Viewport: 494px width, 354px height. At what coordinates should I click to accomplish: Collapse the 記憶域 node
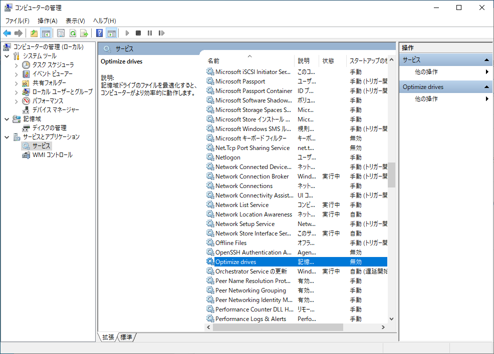(x=7, y=119)
